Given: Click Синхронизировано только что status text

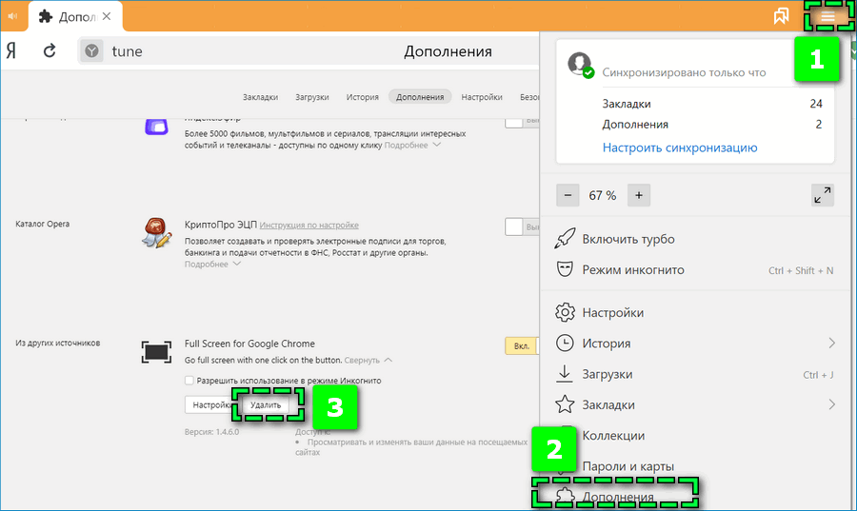Looking at the screenshot, I should (684, 72).
